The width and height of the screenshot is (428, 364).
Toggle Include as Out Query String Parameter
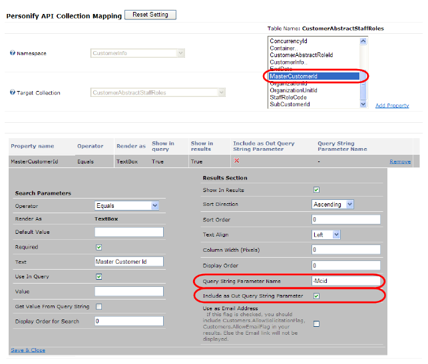coord(316,296)
